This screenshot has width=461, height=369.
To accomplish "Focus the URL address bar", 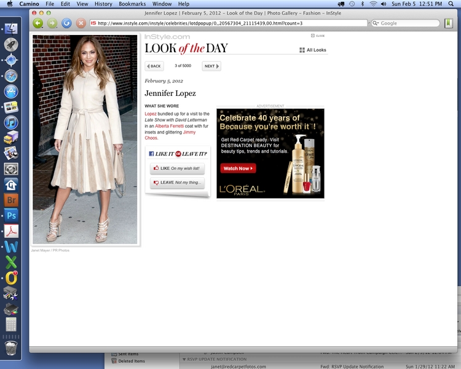I will click(x=228, y=23).
